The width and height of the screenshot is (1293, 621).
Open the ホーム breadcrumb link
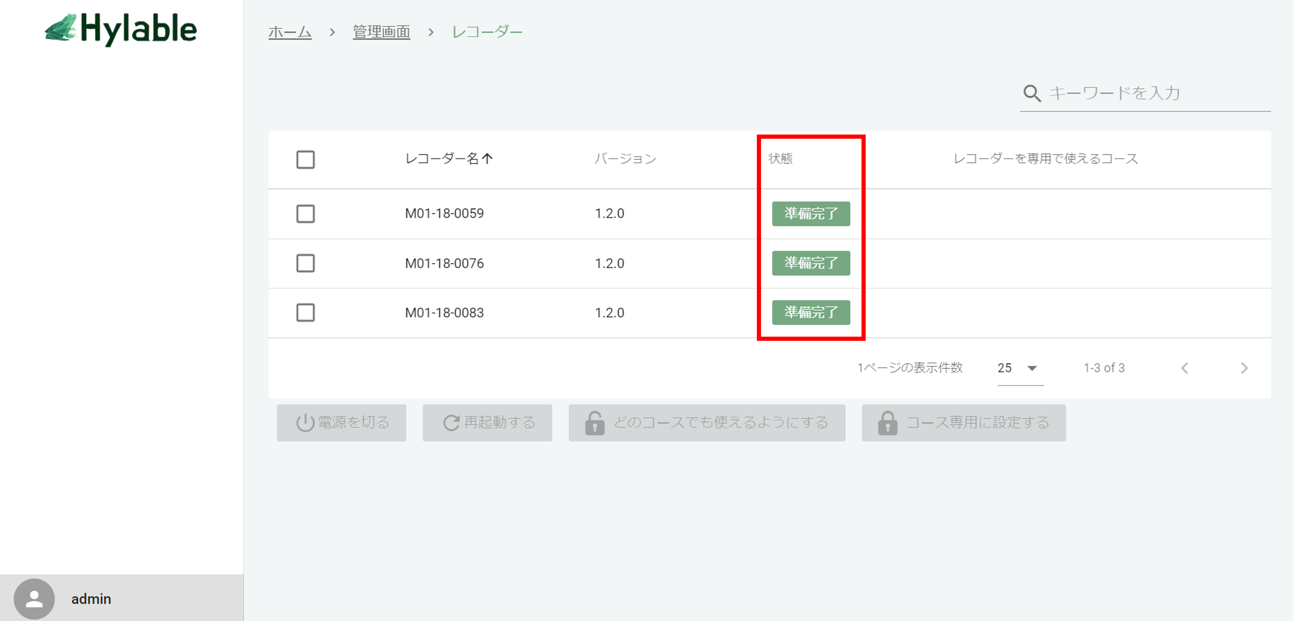pyautogui.click(x=290, y=32)
